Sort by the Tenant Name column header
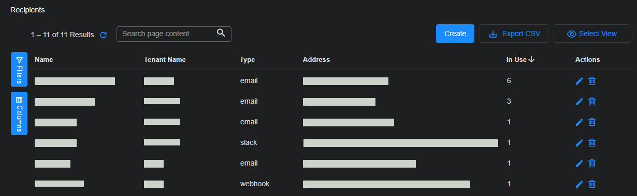The height and width of the screenshot is (196, 637). pos(165,60)
